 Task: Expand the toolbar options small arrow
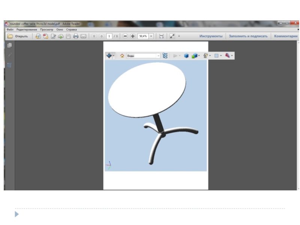179,36
